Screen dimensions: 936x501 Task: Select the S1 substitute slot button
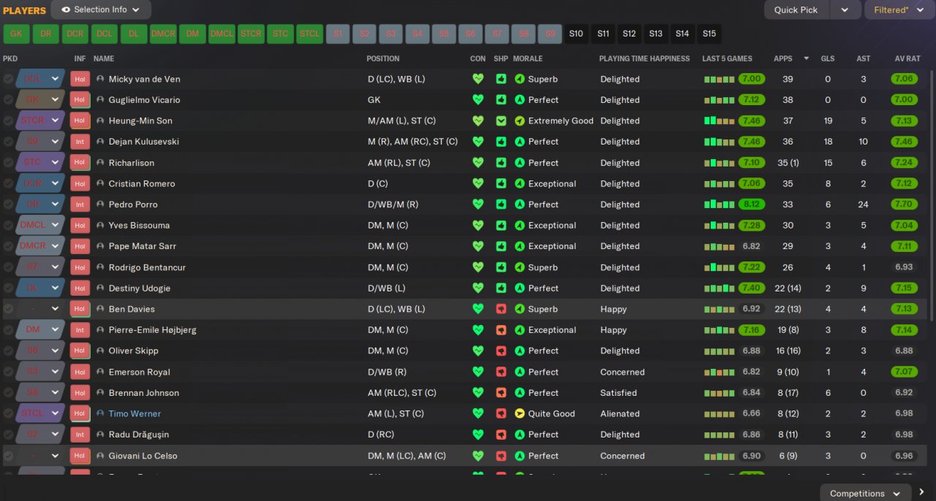coord(338,34)
